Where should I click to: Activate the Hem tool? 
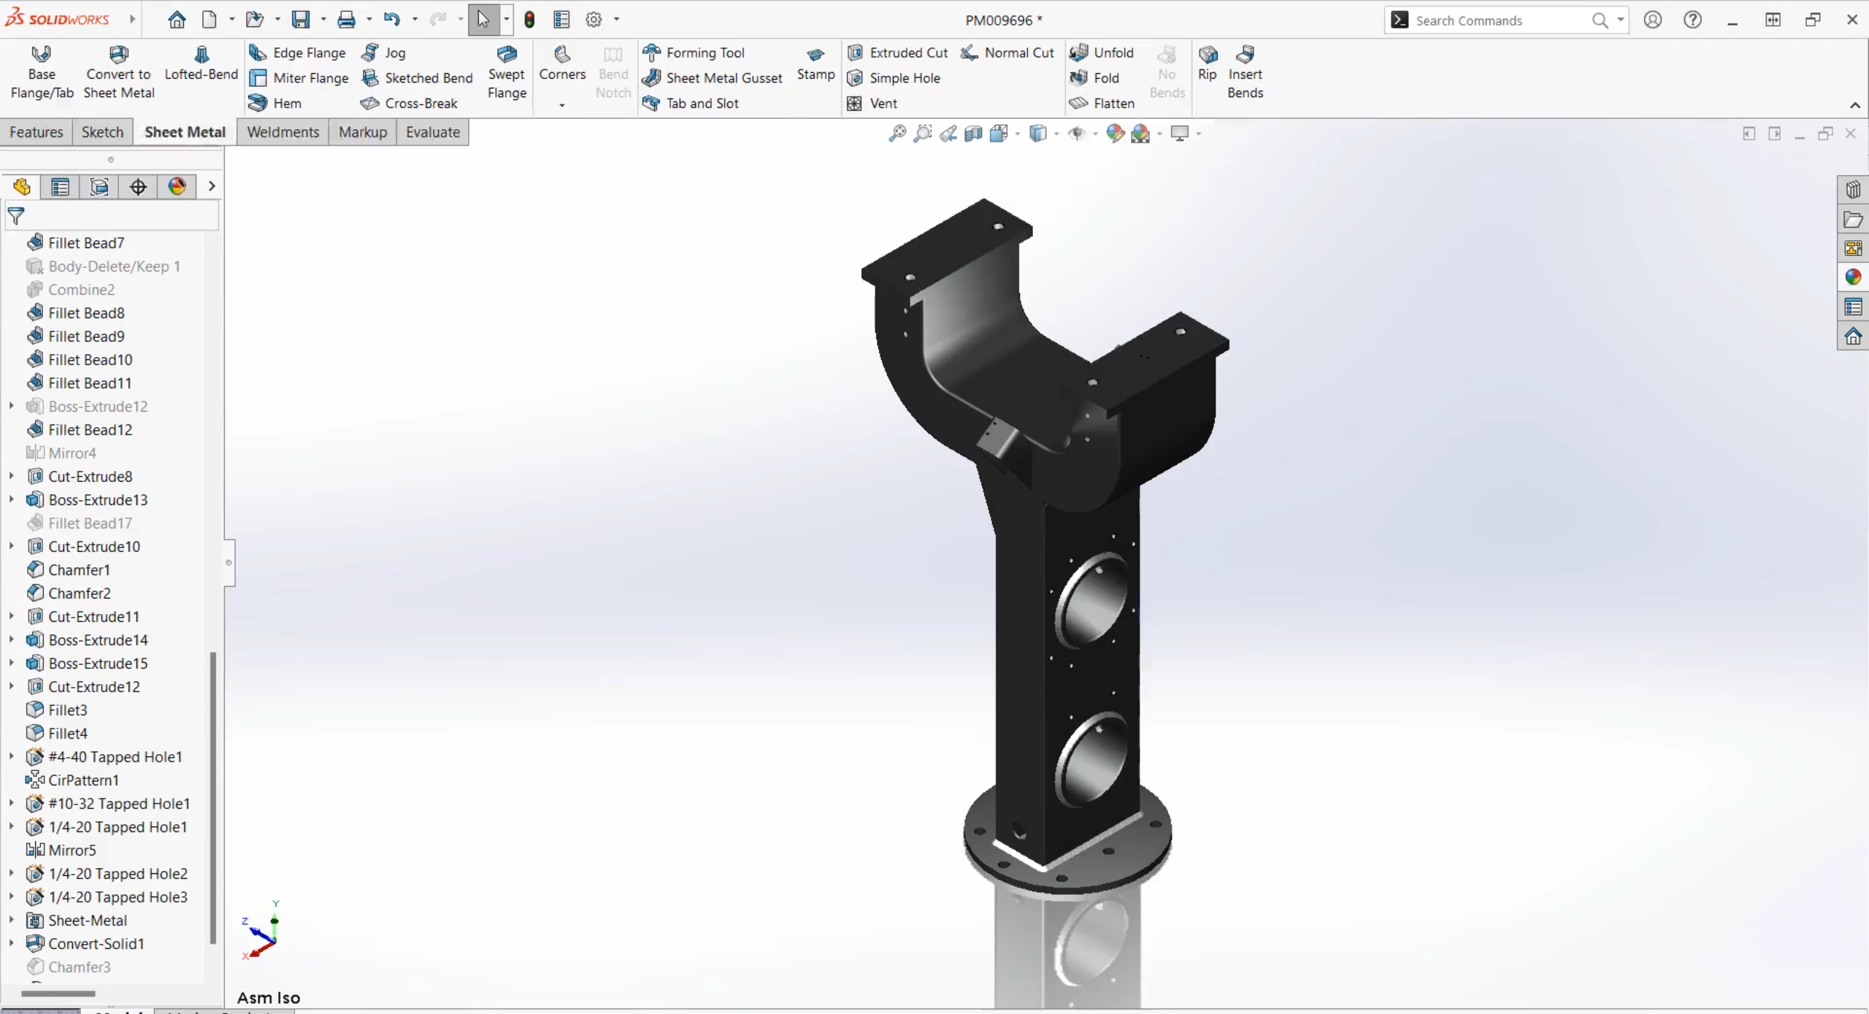tap(275, 103)
